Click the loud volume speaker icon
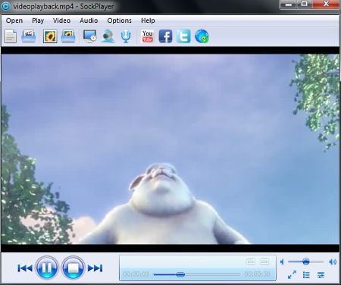 point(333,262)
